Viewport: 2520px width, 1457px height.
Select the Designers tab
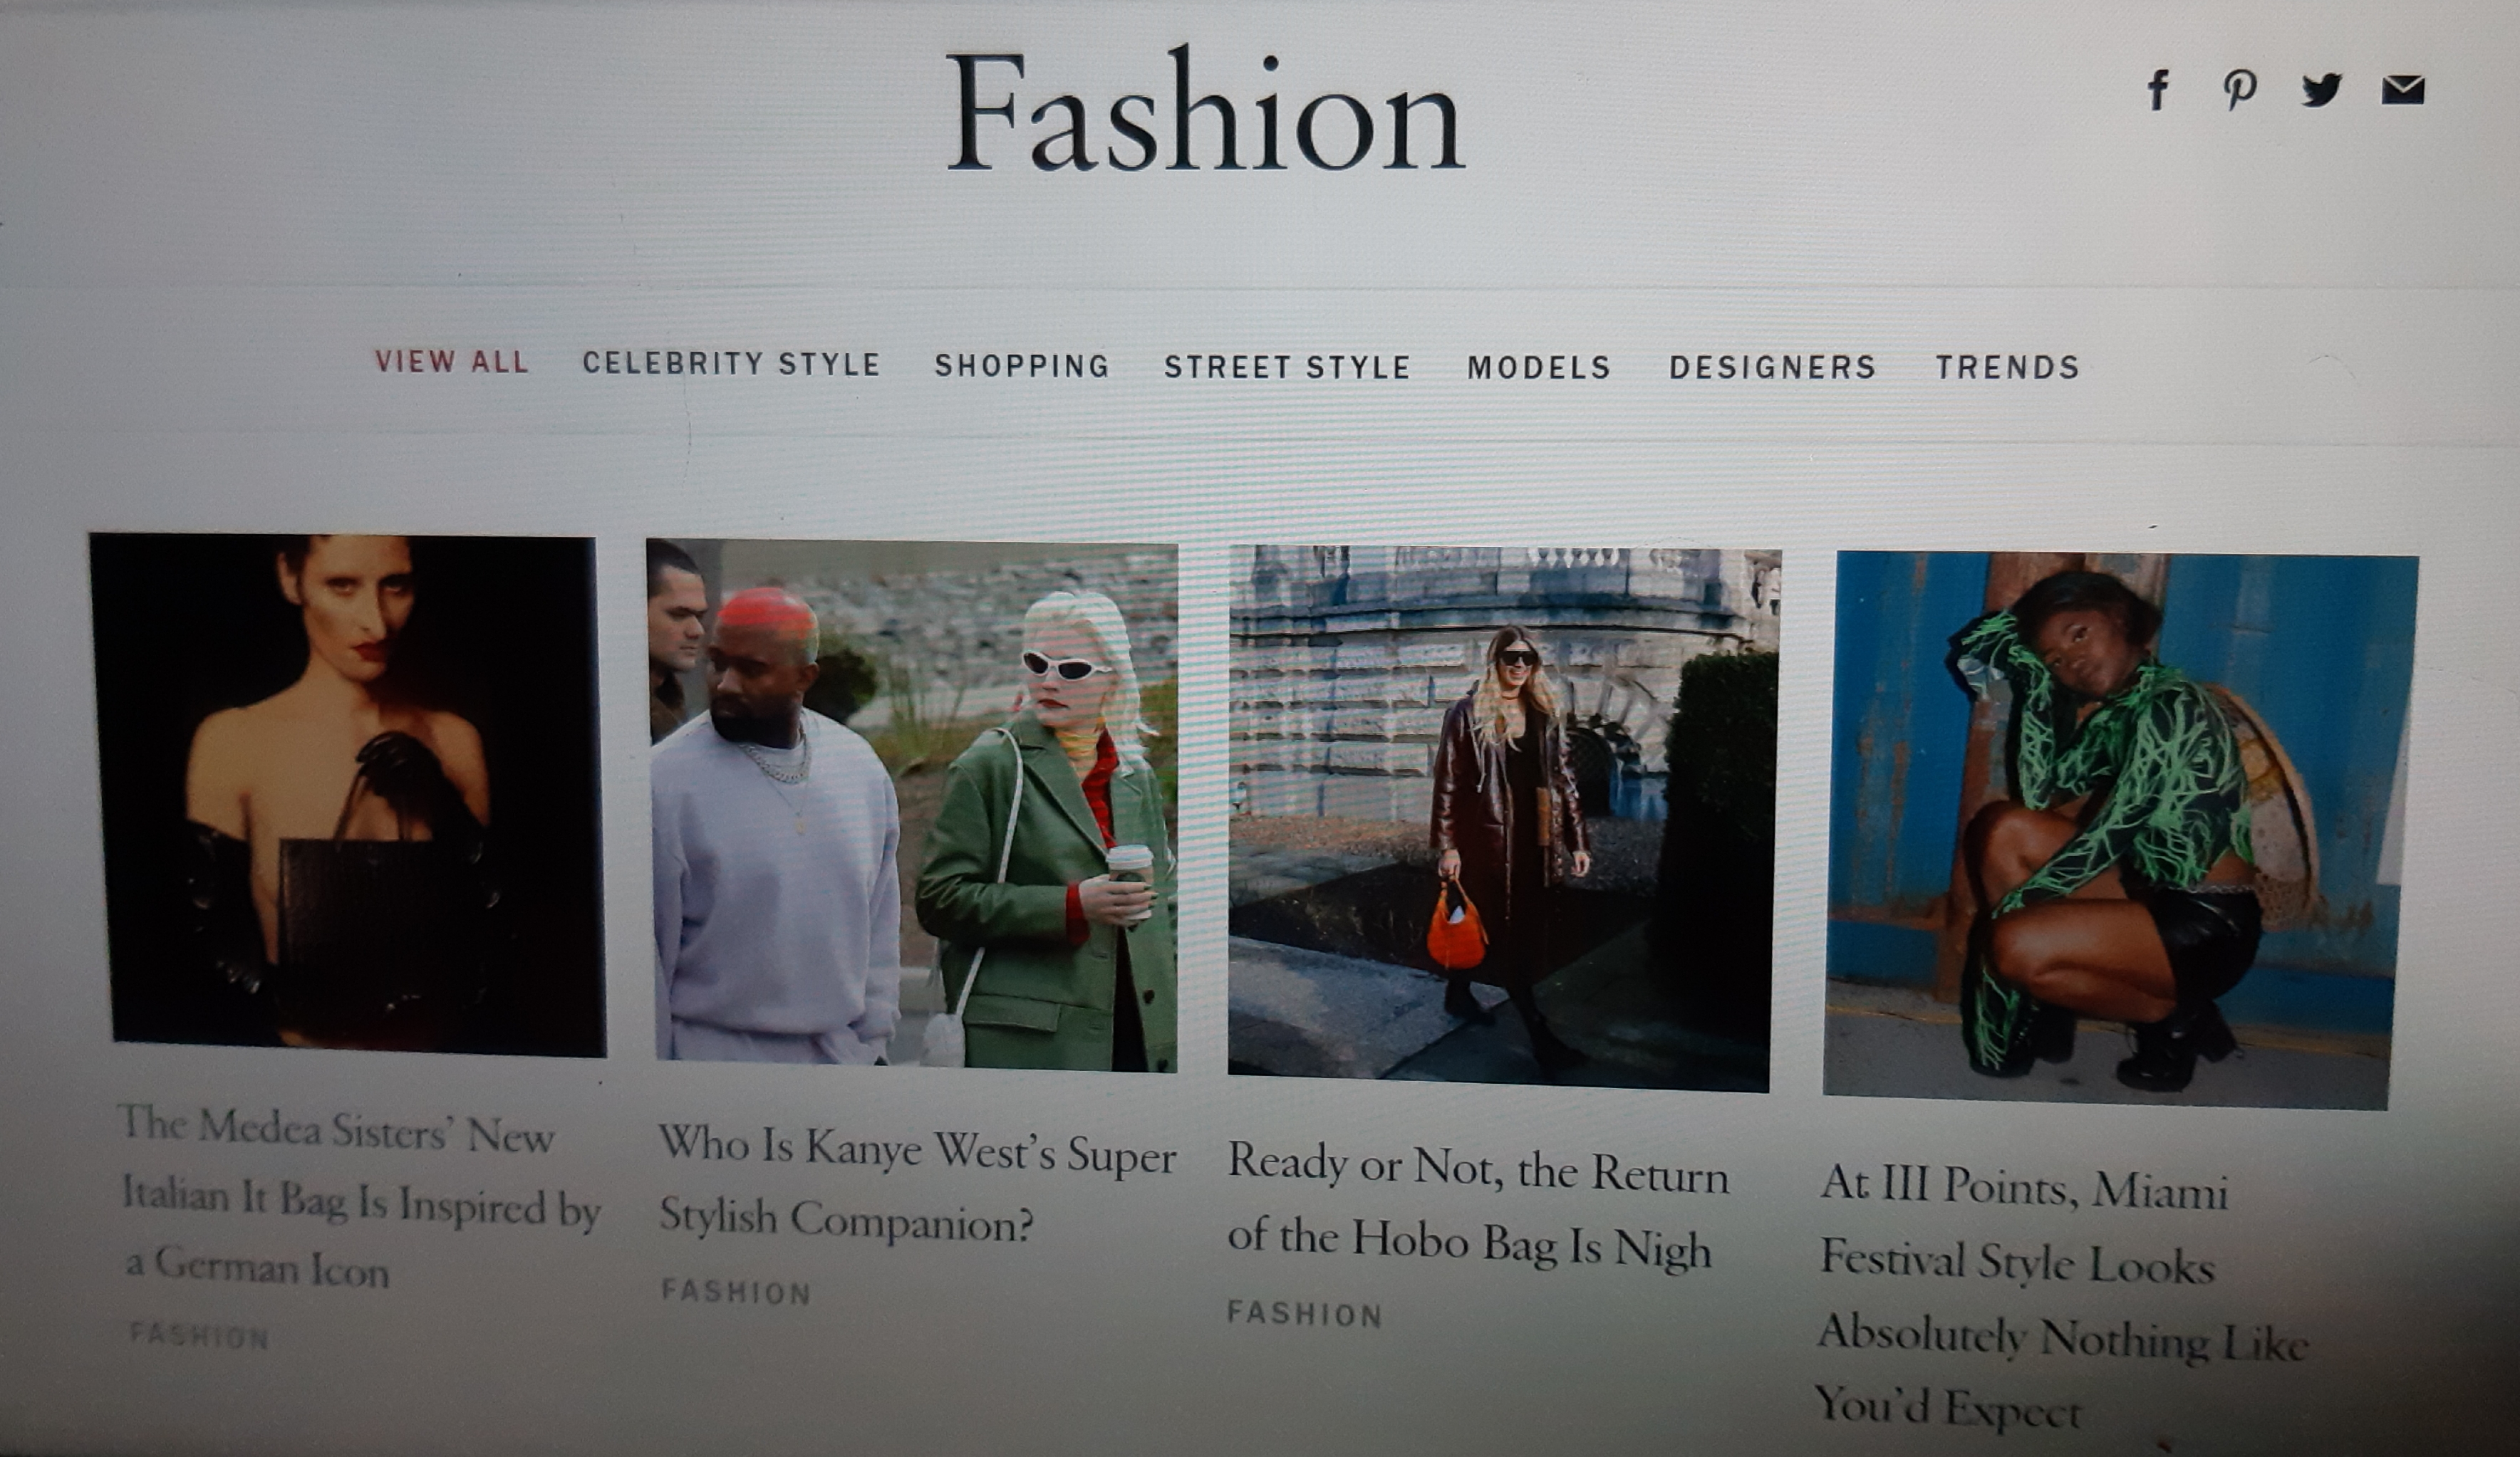point(1772,367)
